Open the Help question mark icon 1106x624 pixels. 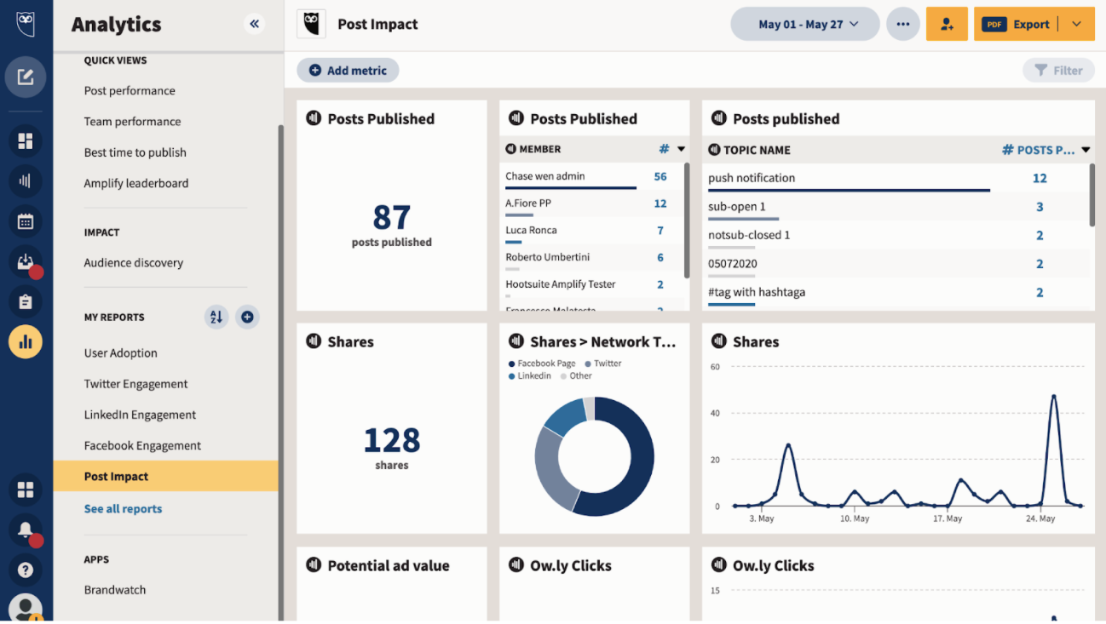[26, 570]
